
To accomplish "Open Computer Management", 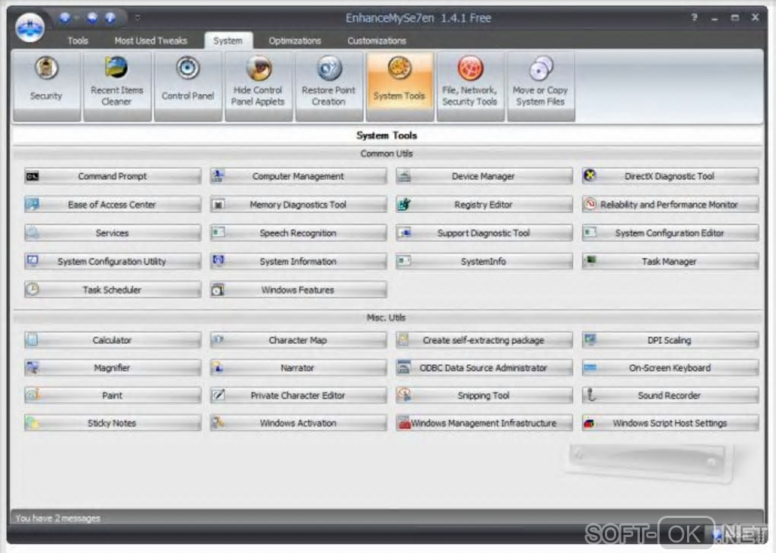I will tap(298, 176).
